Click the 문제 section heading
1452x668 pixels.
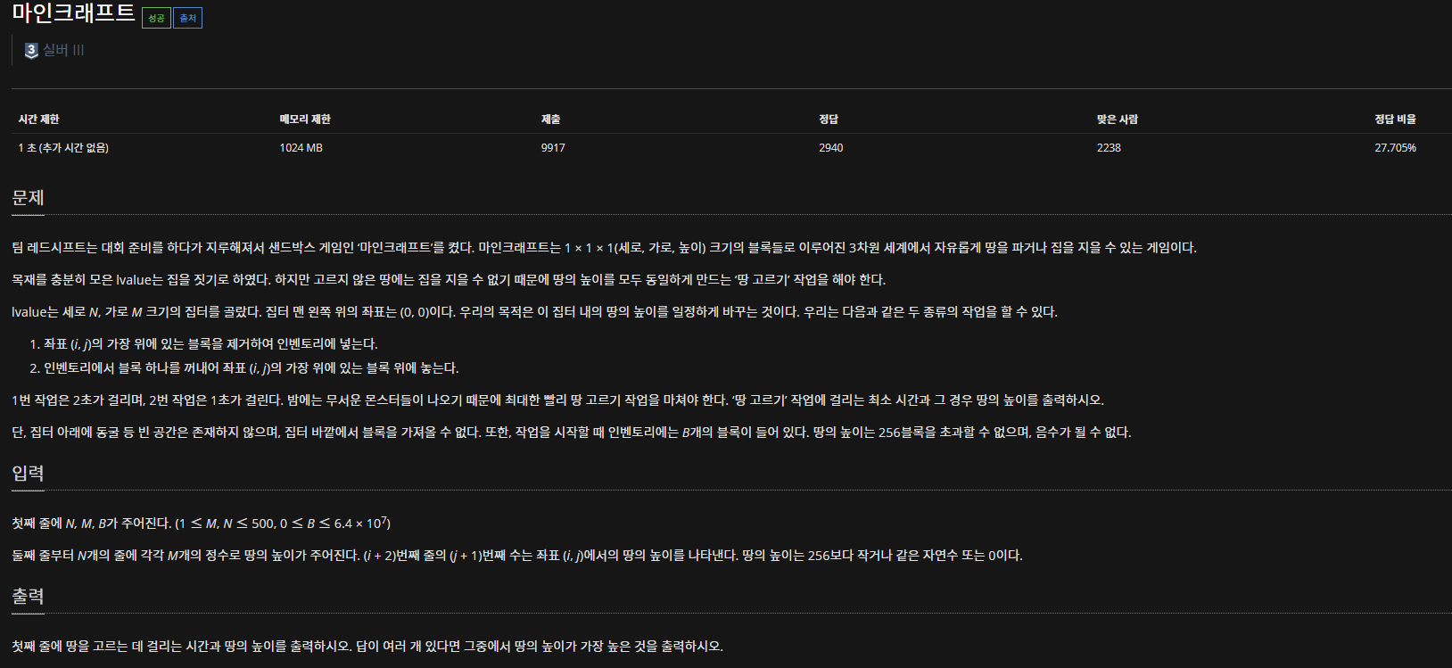point(28,198)
